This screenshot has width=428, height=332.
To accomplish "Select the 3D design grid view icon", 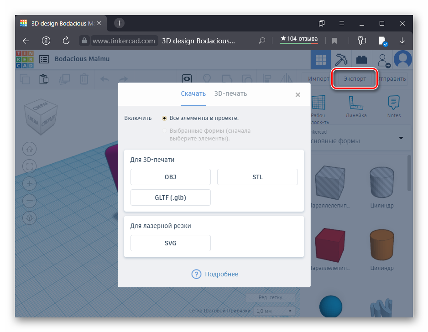I will pos(321,60).
